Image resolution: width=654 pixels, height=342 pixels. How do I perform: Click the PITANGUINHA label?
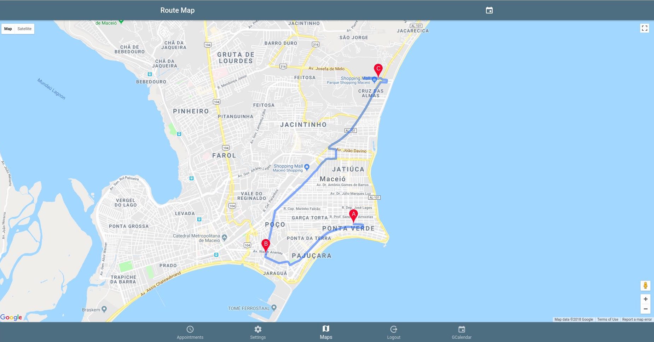(236, 116)
